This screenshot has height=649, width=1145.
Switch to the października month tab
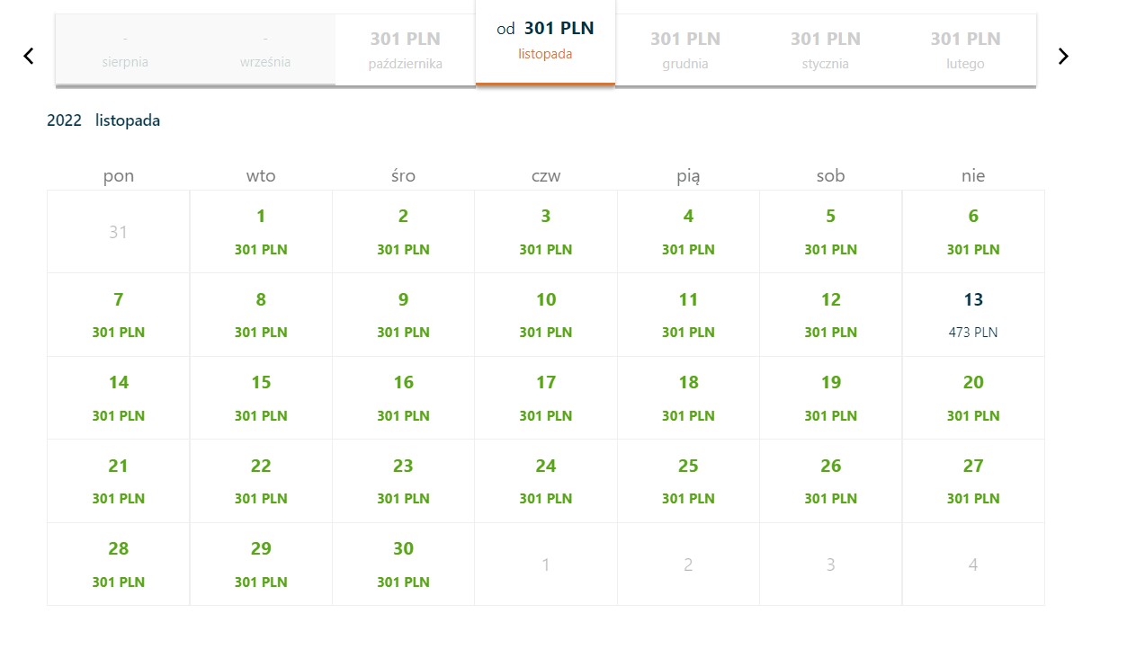(x=406, y=50)
